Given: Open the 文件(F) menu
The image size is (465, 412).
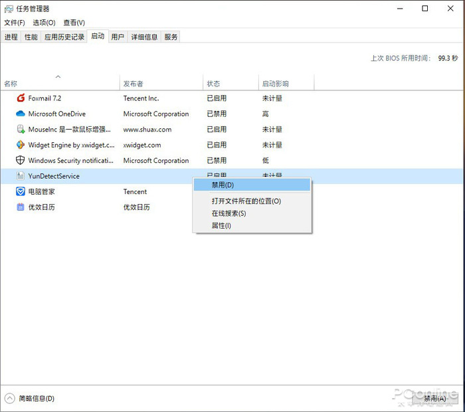Looking at the screenshot, I should pyautogui.click(x=14, y=23).
